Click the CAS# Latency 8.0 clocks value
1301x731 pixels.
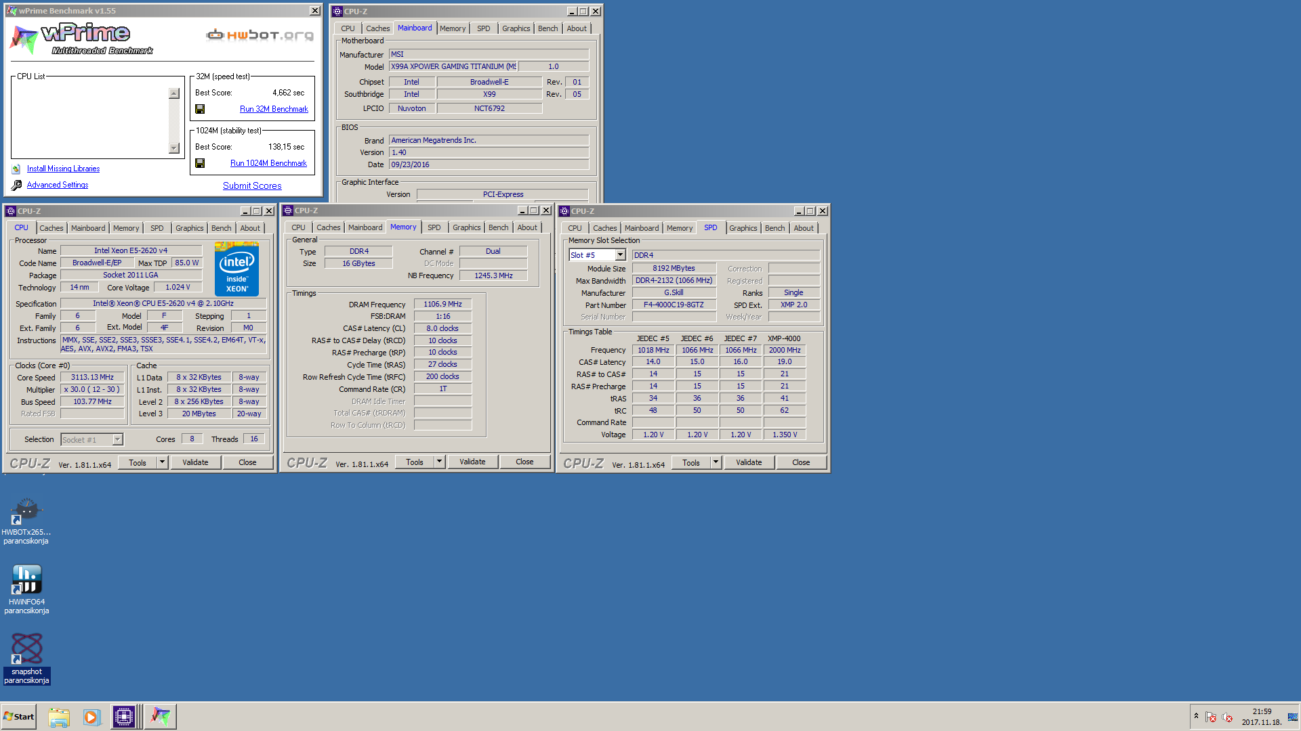[x=442, y=328]
